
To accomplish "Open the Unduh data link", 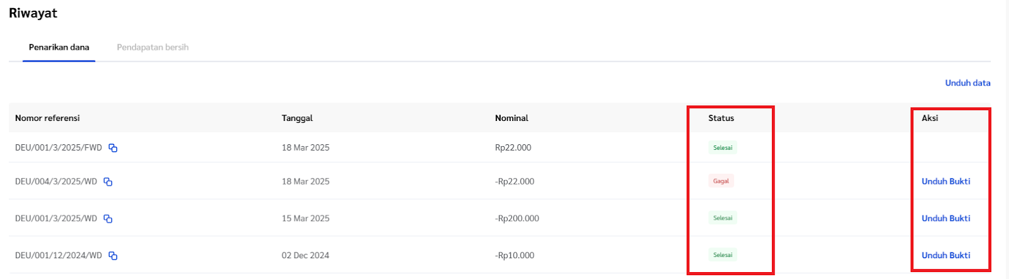I will click(x=967, y=83).
